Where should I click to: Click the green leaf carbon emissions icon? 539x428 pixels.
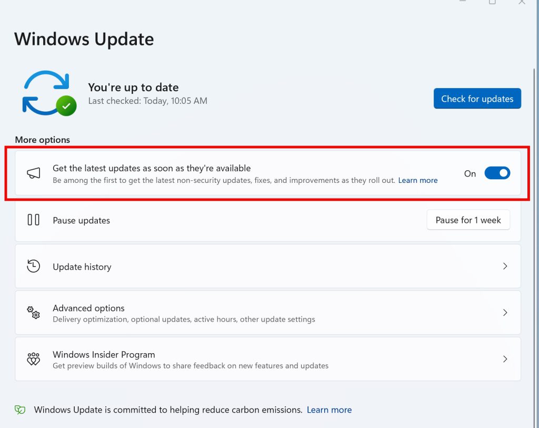[x=20, y=410]
